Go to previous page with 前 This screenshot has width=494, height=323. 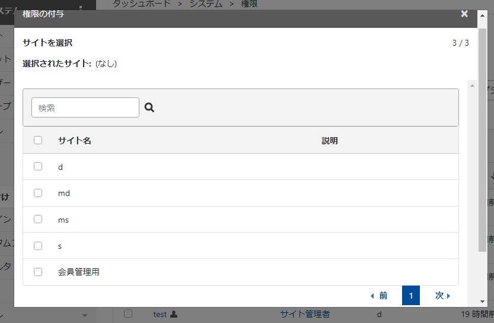(379, 296)
